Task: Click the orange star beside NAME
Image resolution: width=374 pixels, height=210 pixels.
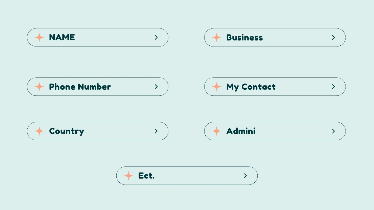Action: click(x=39, y=37)
